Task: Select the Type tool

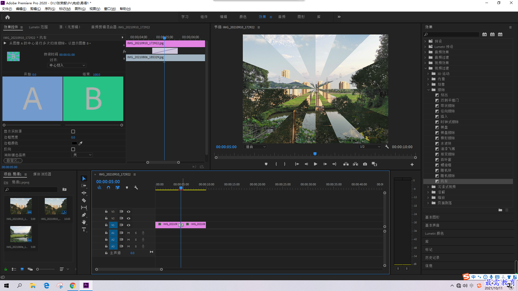Action: click(84, 230)
